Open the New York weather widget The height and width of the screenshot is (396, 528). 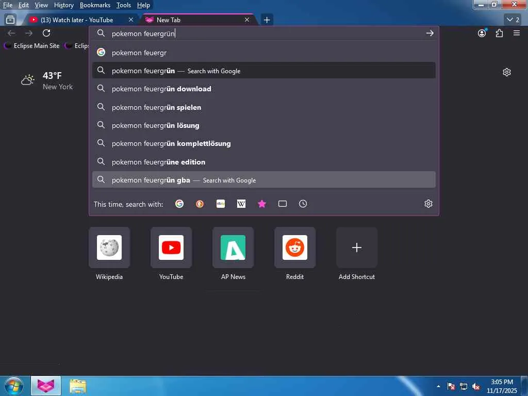coord(47,81)
